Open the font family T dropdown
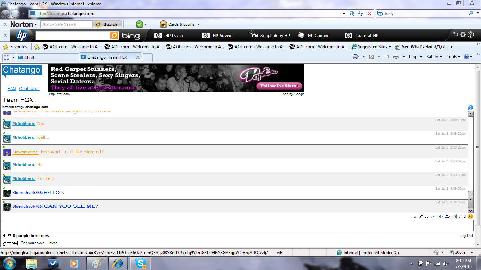 point(433,217)
